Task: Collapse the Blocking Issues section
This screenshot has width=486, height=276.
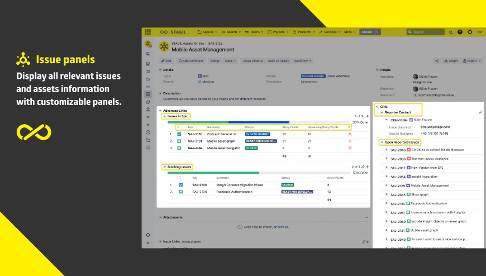Action: [164, 166]
